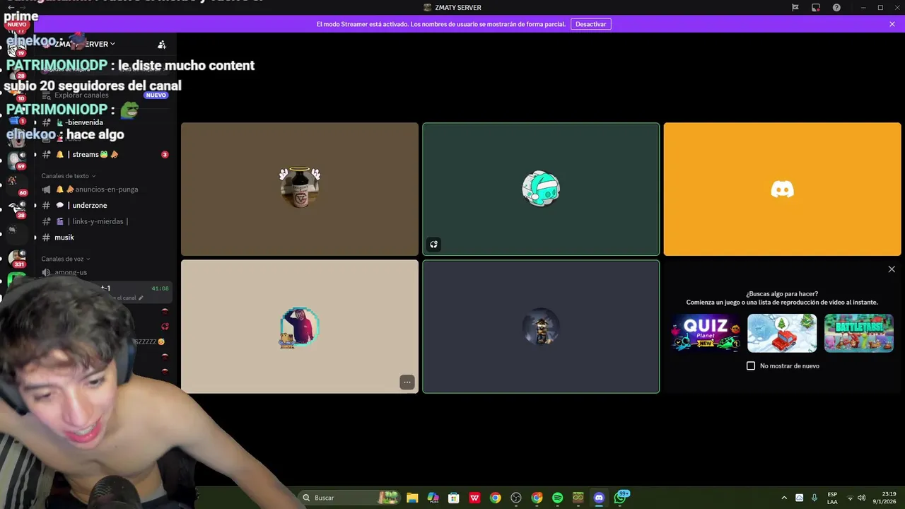Image resolution: width=905 pixels, height=509 pixels.
Task: Select the dark tile with motorcycle avatar
Action: (541, 327)
